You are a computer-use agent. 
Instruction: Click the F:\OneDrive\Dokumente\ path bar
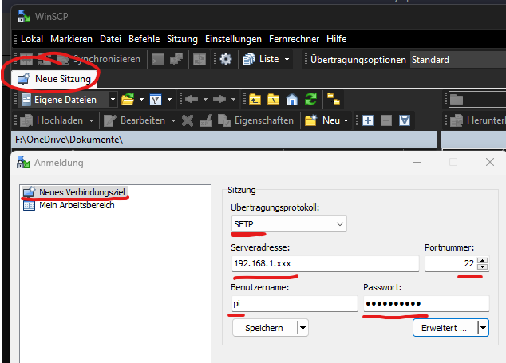tap(224, 140)
